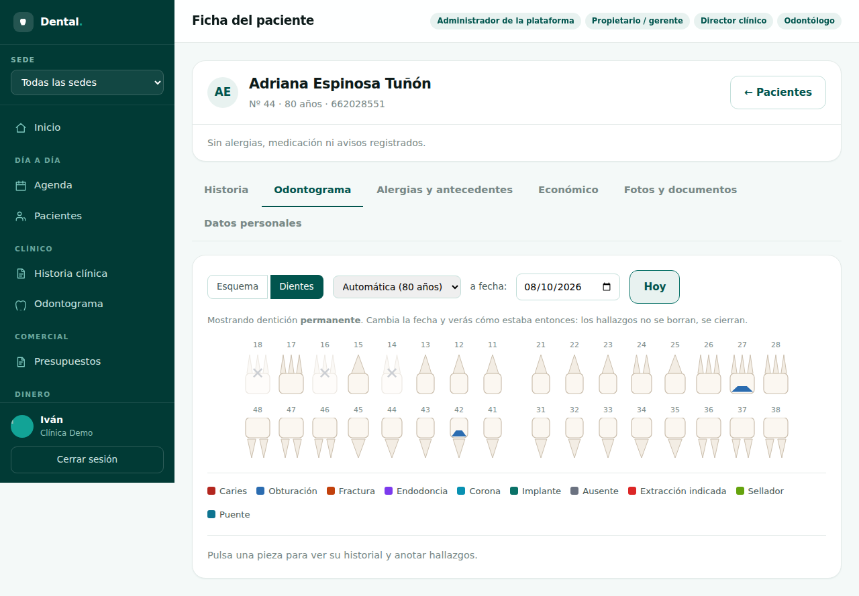Screen dimensions: 859x596
Task: Click the red Caries legend swatch
Action: [211, 491]
